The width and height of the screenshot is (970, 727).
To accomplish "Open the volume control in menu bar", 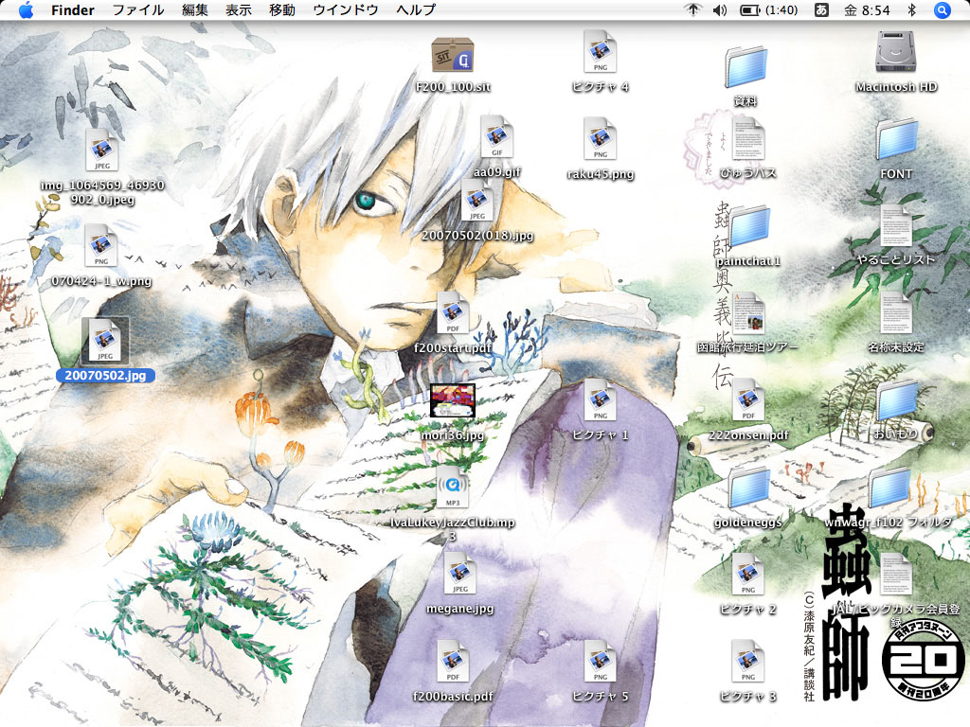I will coord(720,9).
